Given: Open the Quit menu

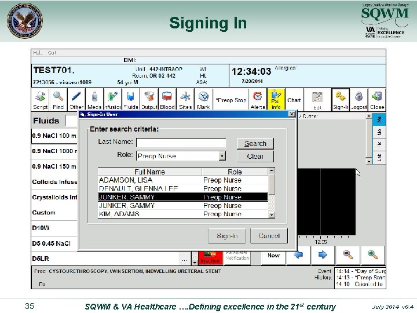Looking at the screenshot, I should 52,53.
